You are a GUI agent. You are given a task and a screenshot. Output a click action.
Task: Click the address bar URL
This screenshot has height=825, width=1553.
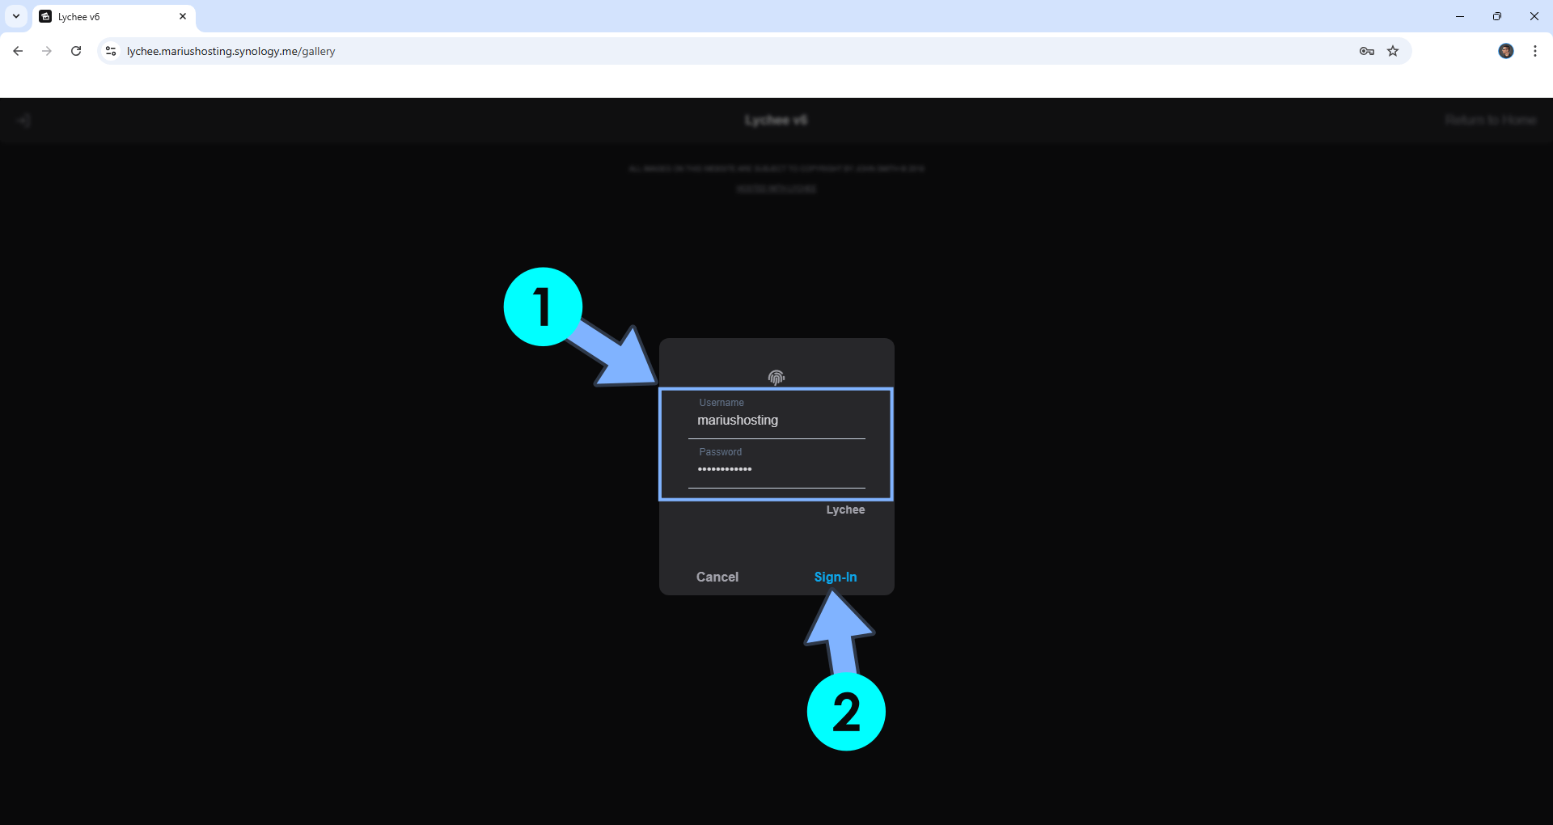pyautogui.click(x=231, y=51)
